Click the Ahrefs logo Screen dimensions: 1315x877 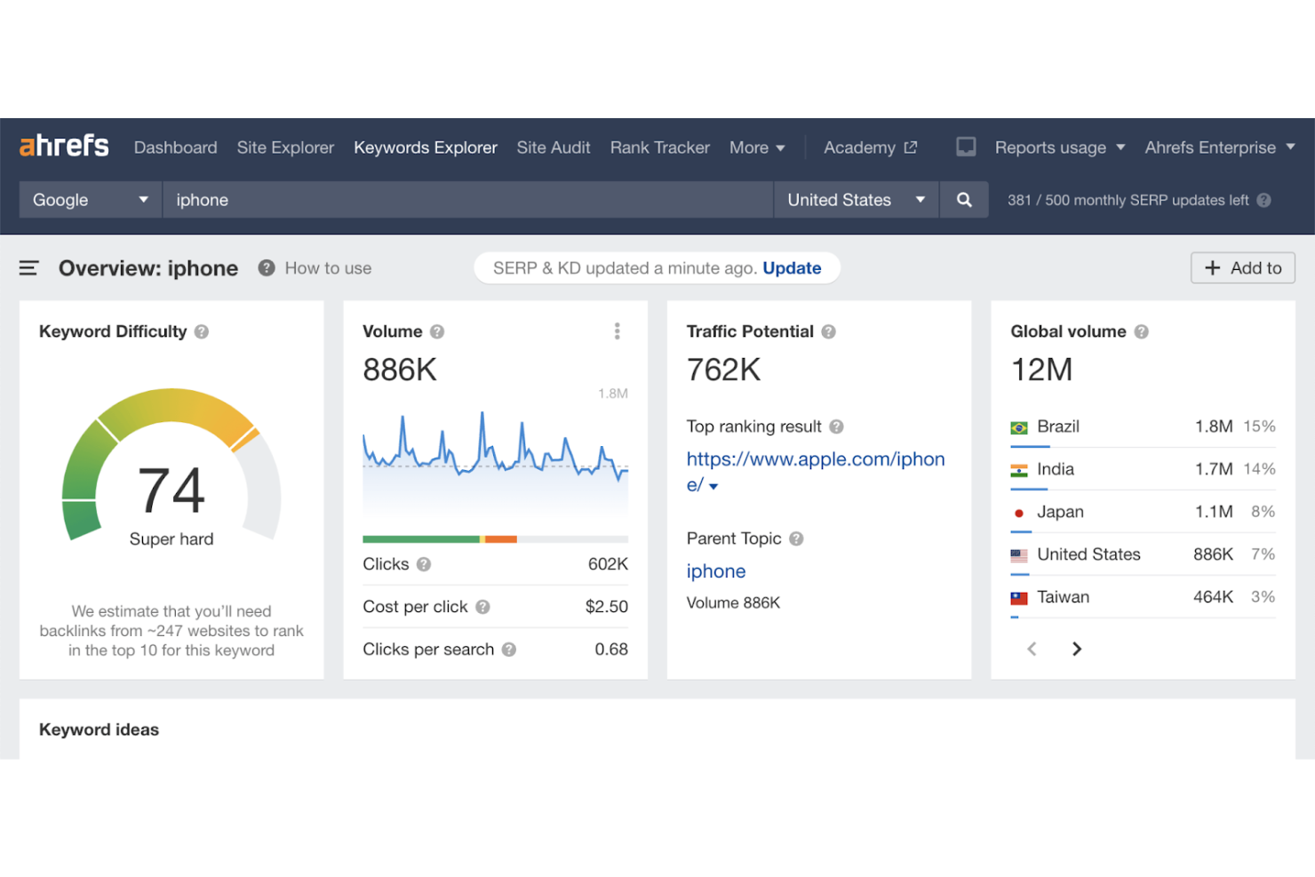[64, 146]
